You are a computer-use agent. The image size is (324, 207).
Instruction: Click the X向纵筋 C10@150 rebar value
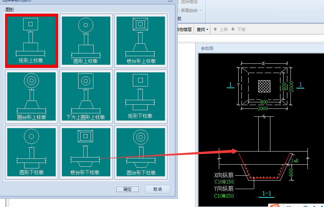(x=224, y=182)
